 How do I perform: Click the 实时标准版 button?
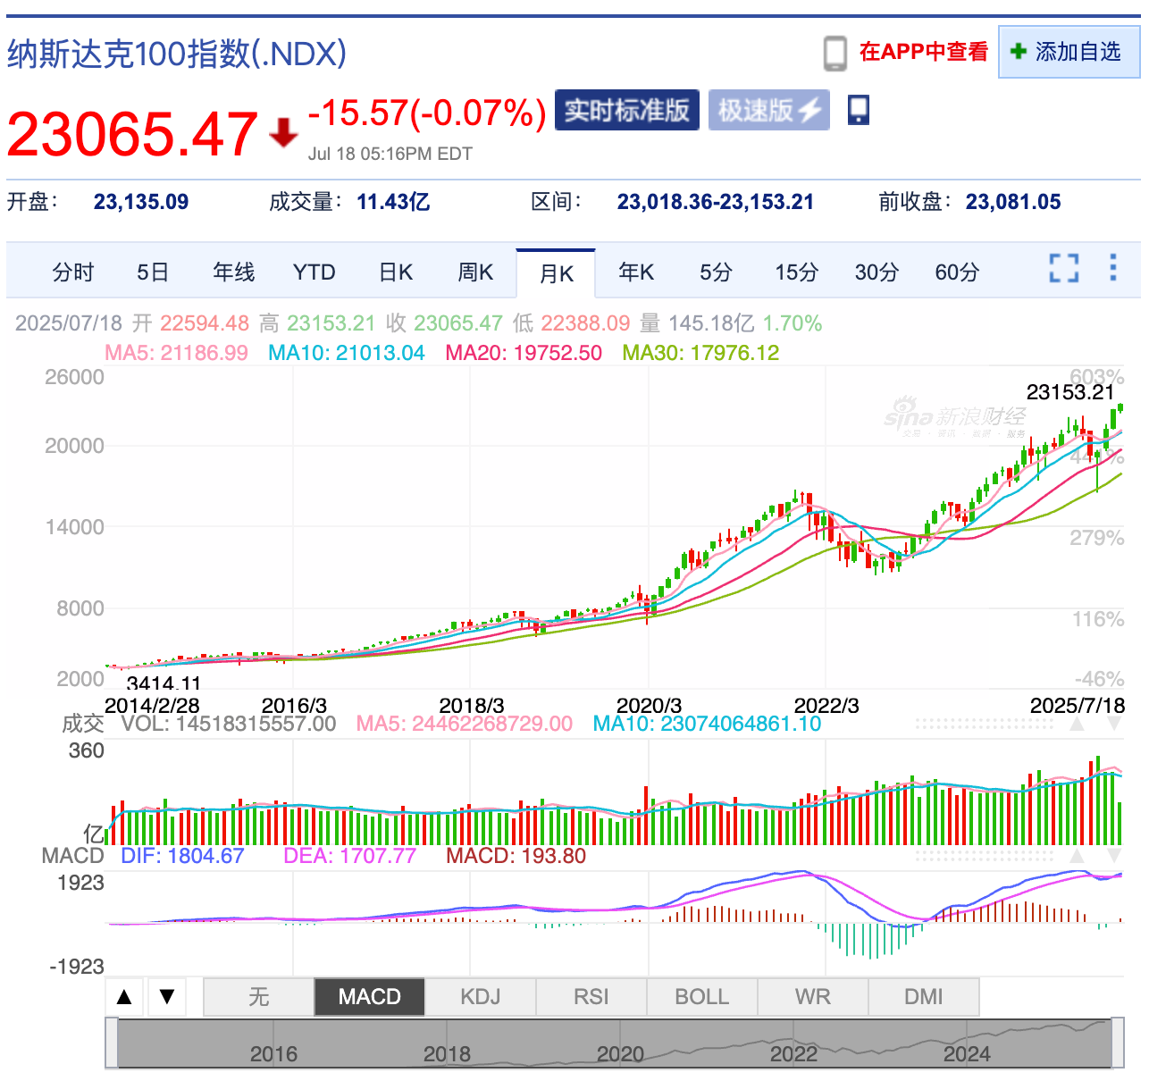point(626,109)
